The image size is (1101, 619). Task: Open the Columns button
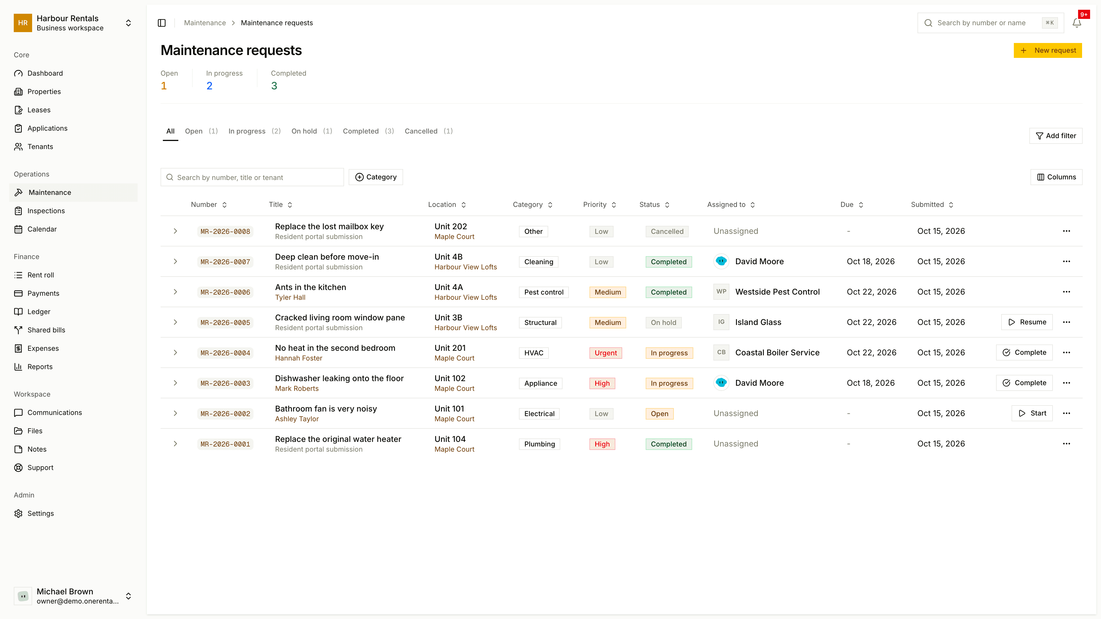pos(1056,177)
